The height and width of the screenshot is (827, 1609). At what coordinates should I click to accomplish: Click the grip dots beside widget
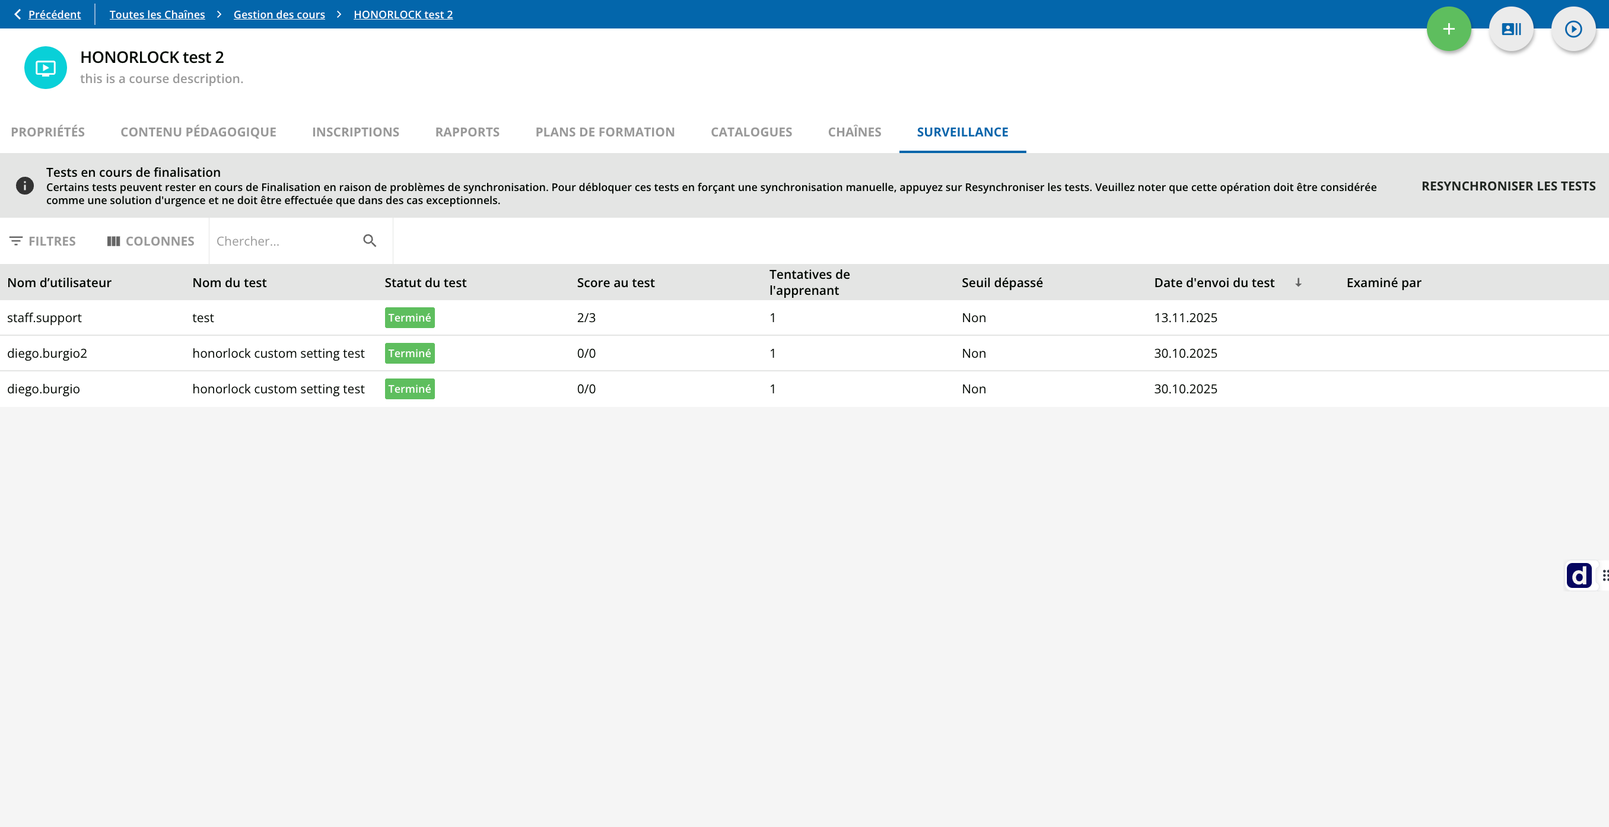[1605, 575]
